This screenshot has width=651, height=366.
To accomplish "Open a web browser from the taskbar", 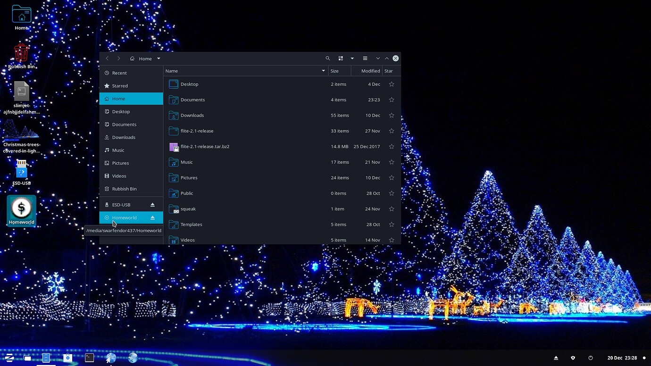I will [x=111, y=358].
